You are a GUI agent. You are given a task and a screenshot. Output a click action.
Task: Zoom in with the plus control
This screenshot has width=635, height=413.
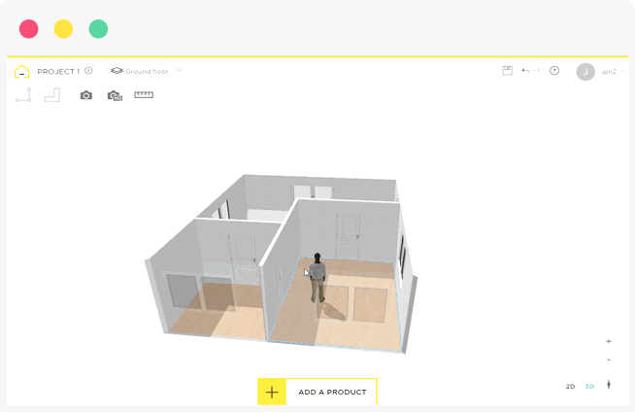[x=609, y=341]
